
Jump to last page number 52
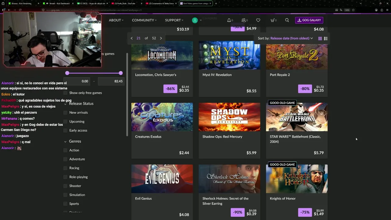154,38
